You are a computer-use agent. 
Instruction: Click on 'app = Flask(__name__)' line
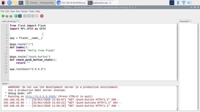(26, 38)
